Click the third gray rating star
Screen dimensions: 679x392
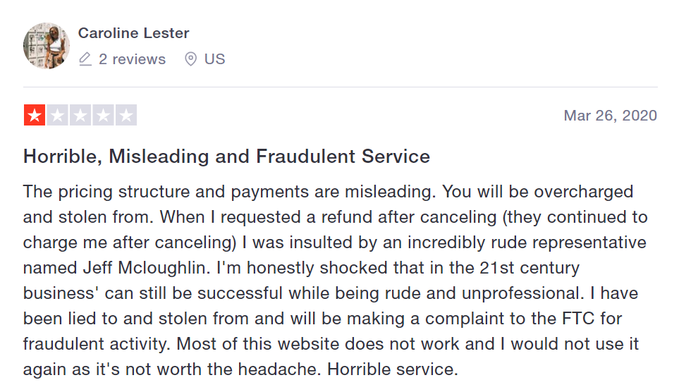click(80, 115)
